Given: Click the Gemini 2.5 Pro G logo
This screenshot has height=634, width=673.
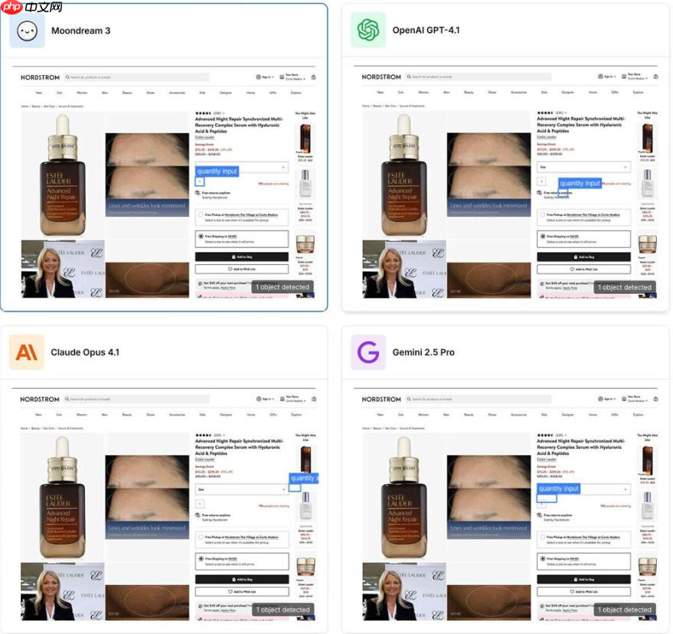Looking at the screenshot, I should pyautogui.click(x=368, y=352).
